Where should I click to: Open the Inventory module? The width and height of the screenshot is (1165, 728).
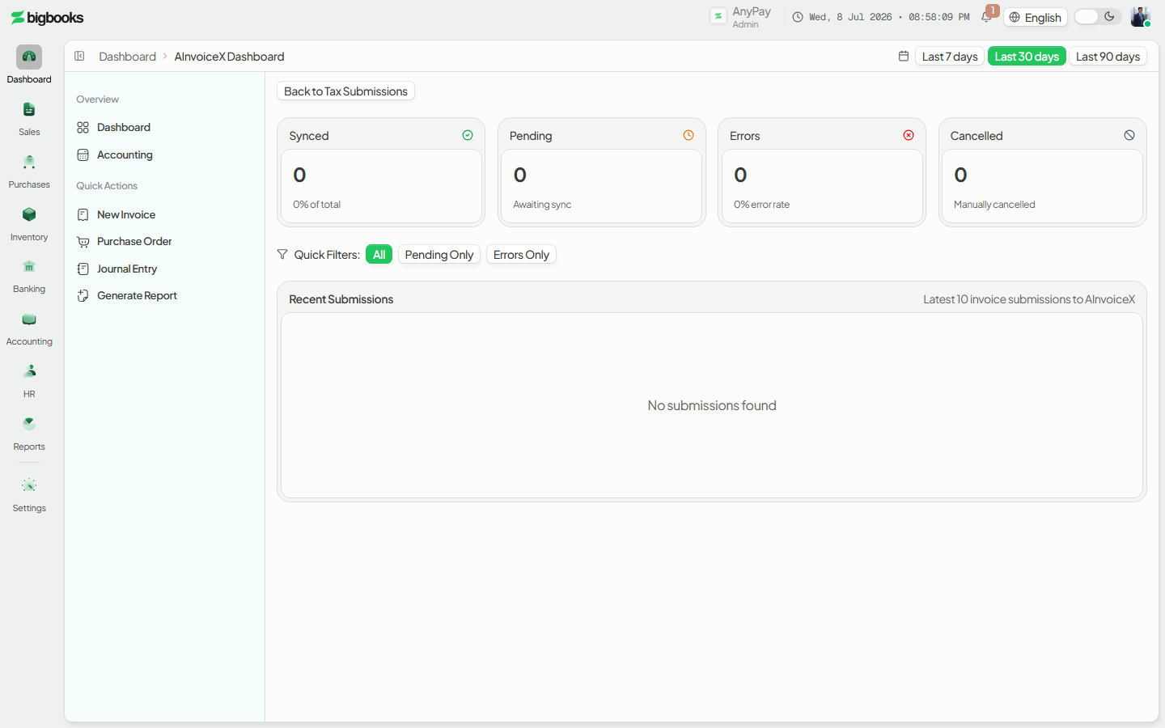29,223
